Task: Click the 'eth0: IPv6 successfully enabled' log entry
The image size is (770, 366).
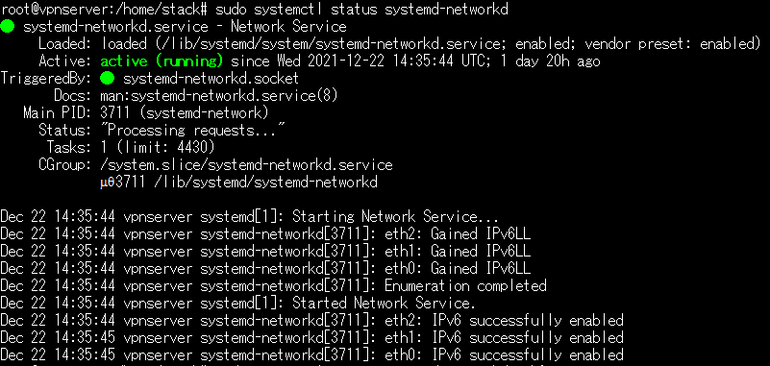Action: tap(504, 354)
